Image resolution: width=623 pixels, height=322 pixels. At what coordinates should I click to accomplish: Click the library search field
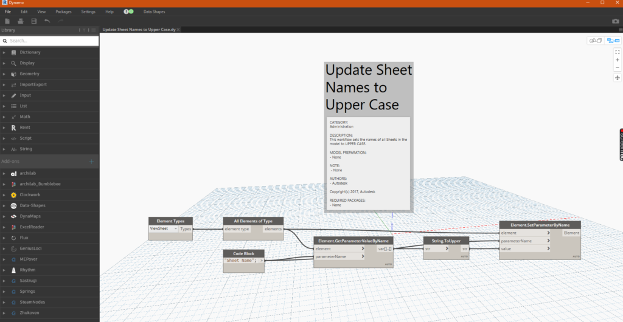coord(49,41)
